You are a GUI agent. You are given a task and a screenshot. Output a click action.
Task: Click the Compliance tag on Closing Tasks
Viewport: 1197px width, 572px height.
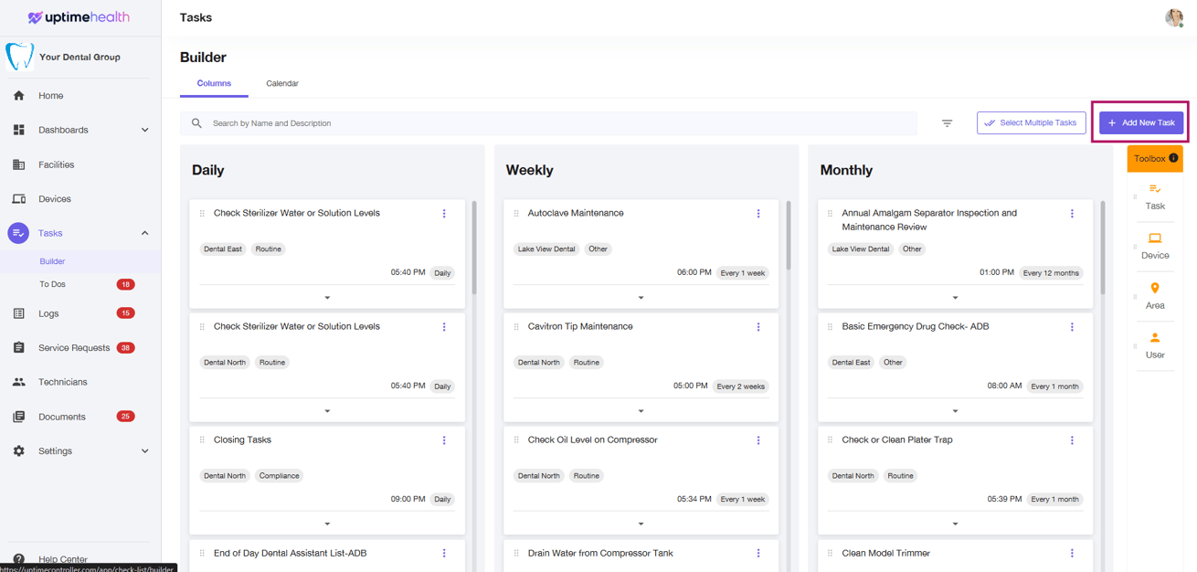(279, 476)
